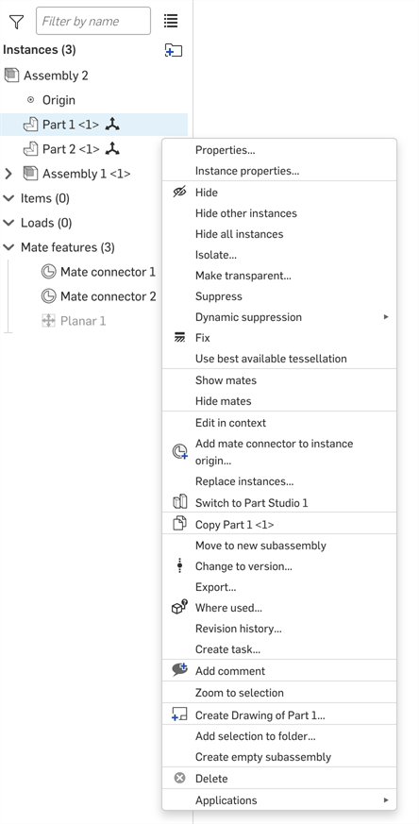
Task: Collapse the Mate features section
Action: [x=8, y=247]
